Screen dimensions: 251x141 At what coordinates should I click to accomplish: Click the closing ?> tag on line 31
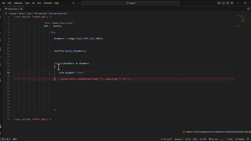pos(55,110)
